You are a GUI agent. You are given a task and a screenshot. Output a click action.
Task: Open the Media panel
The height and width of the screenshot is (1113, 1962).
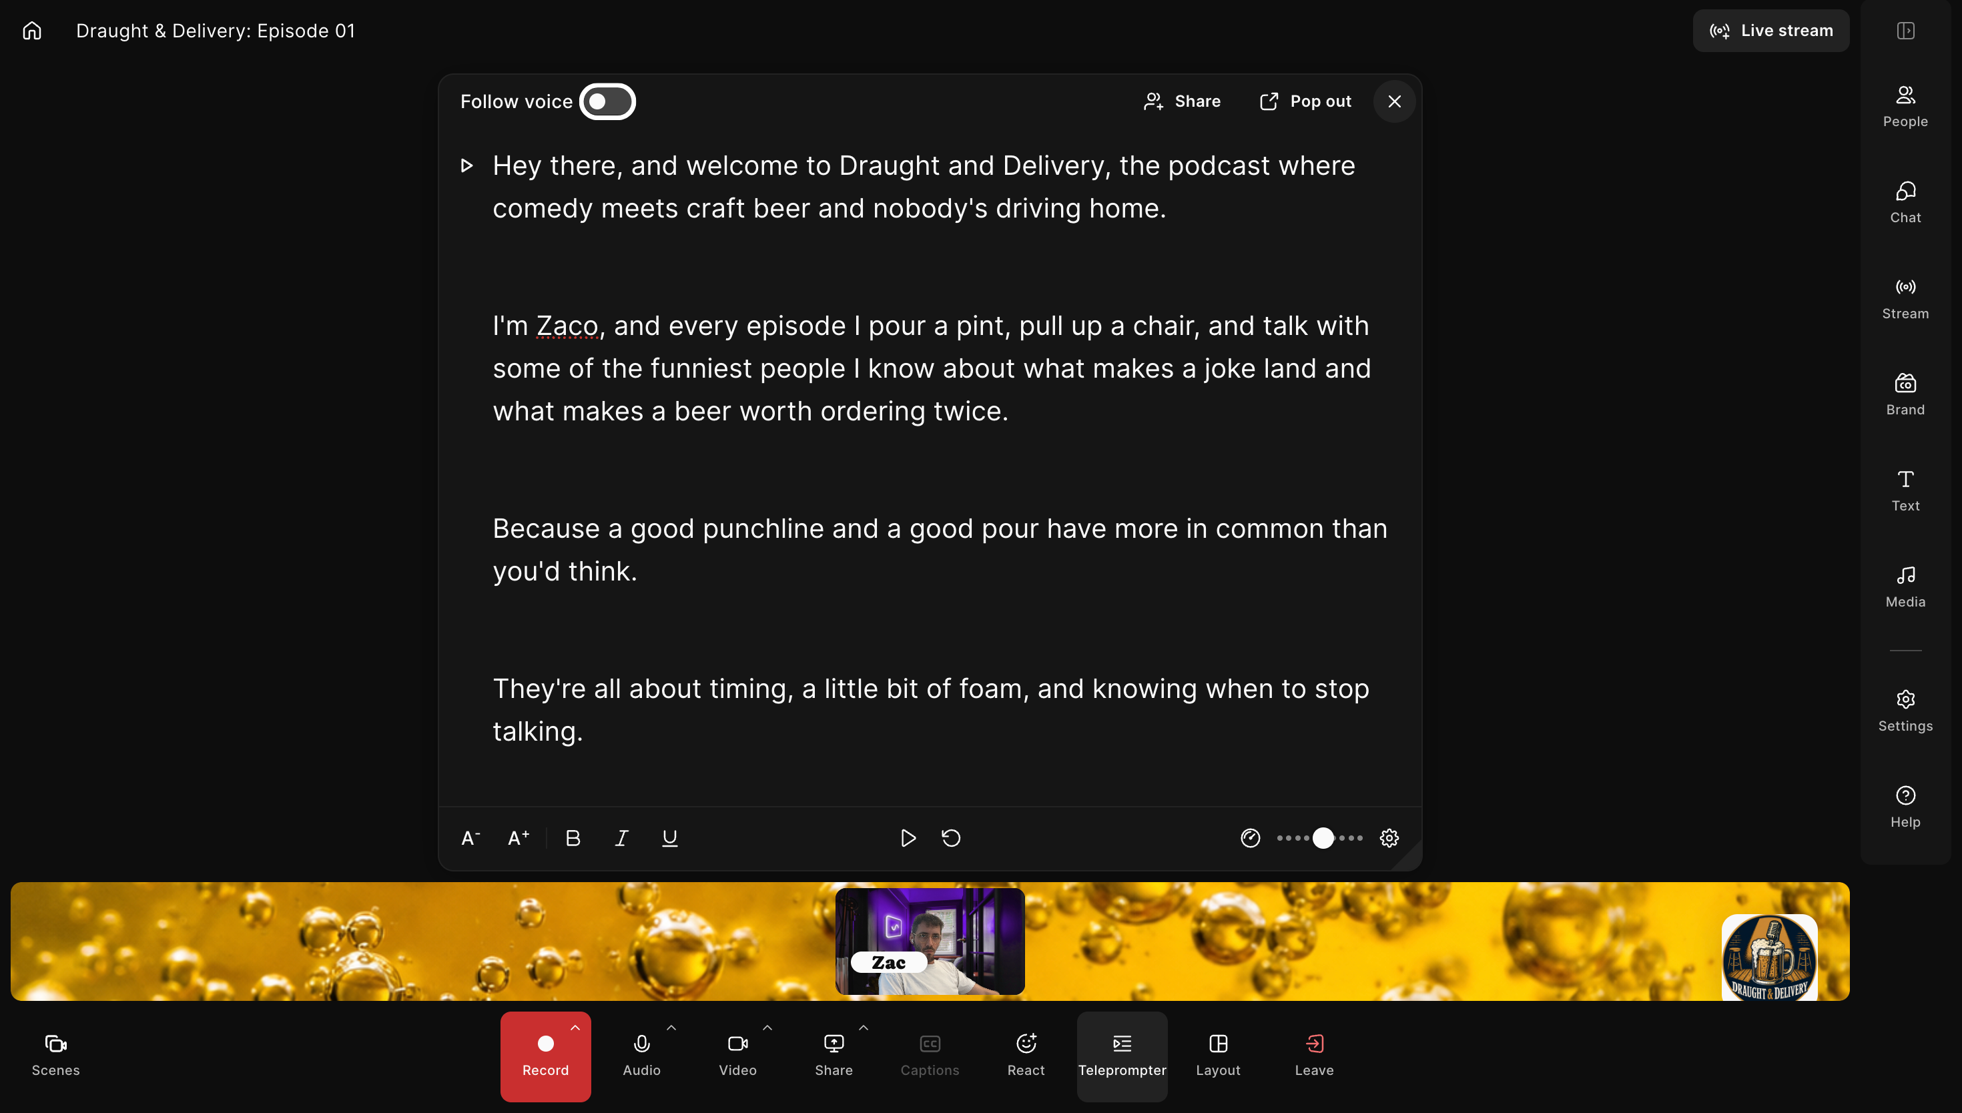(1905, 587)
